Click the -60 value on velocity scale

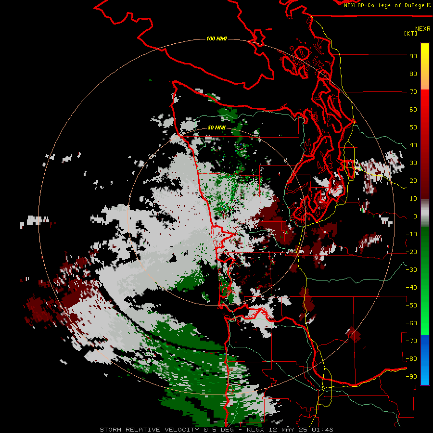tap(411, 323)
